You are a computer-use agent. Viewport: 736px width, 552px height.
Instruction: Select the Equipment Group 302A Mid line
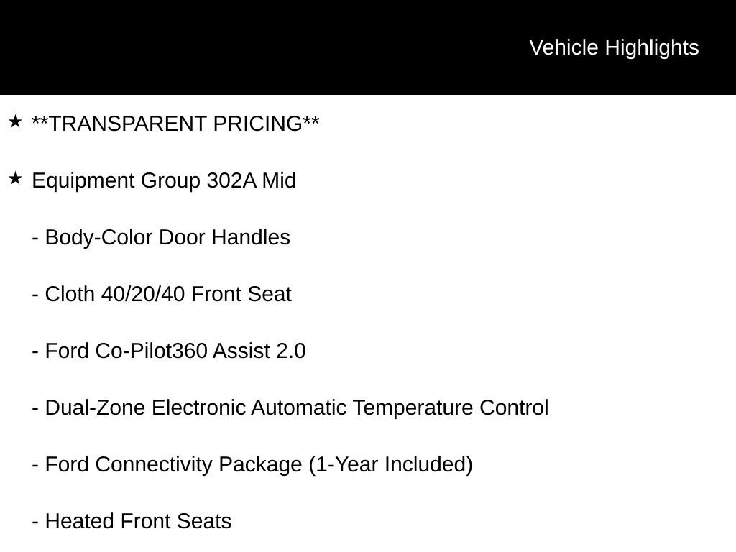(164, 181)
